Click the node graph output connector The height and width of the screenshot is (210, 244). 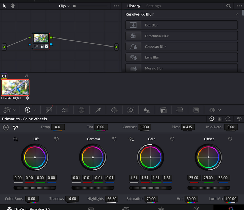(x=116, y=47)
